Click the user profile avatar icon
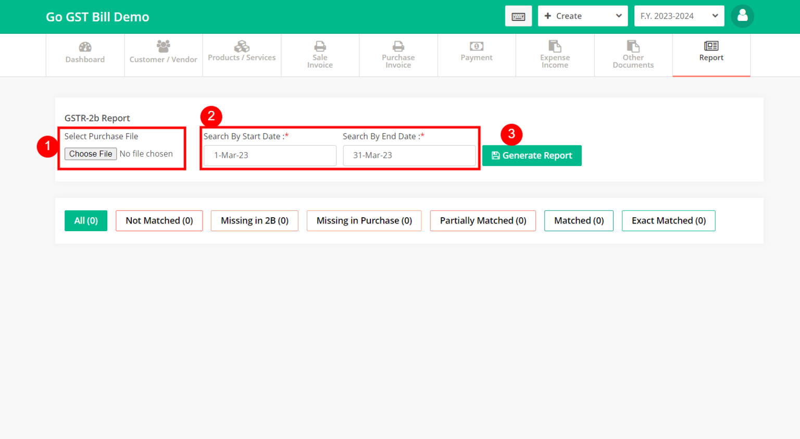 742,16
